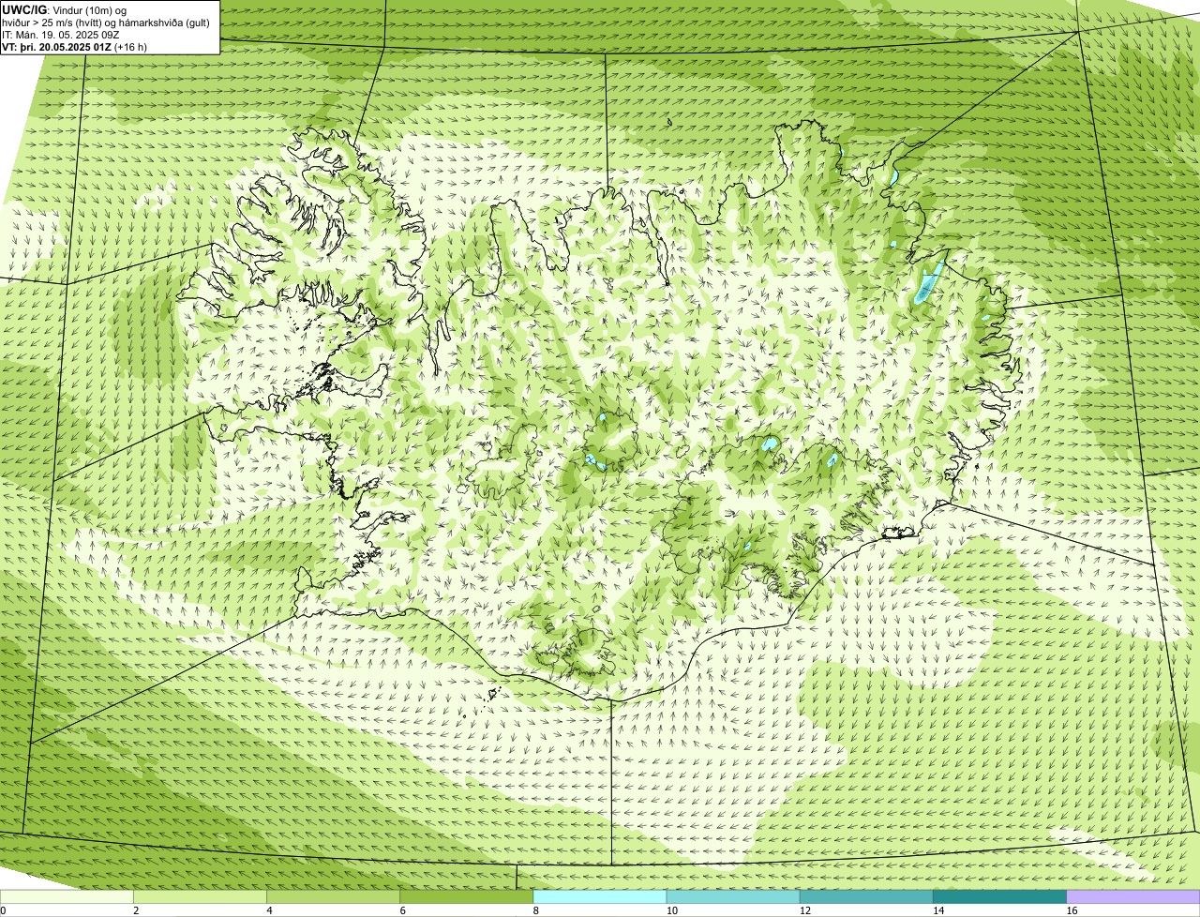Click the '4' label on the scale
Viewport: 1200px width, 917px height.
click(x=269, y=910)
